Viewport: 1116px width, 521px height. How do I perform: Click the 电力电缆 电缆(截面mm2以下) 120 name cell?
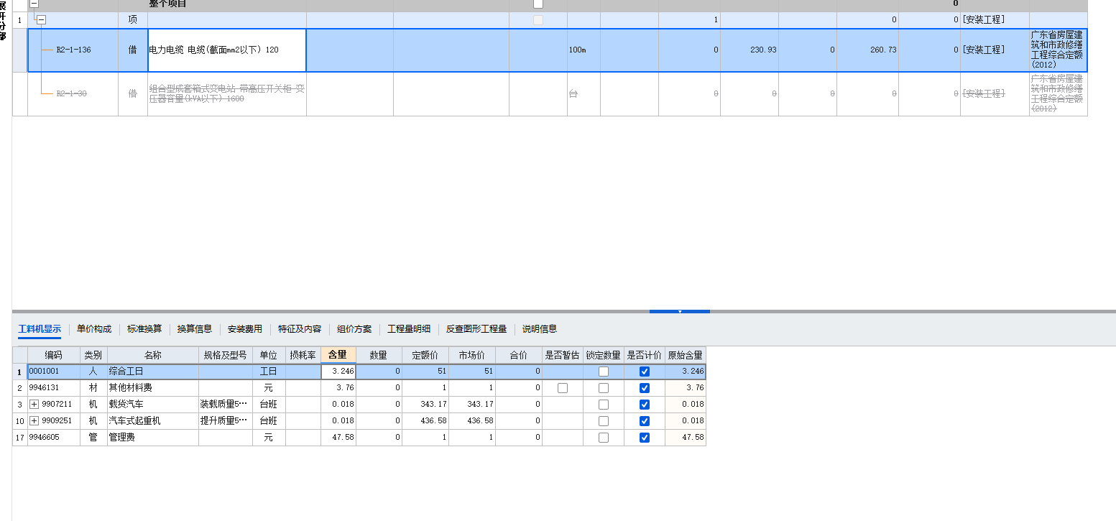pyautogui.click(x=227, y=50)
